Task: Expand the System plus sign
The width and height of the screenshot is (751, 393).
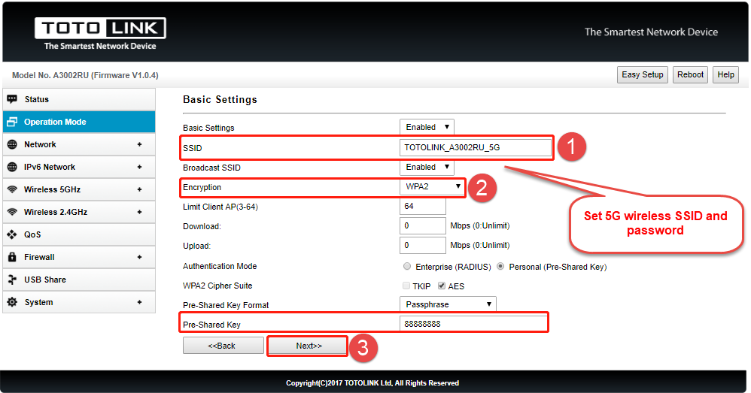Action: point(139,302)
